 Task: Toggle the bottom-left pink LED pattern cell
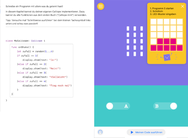pos(154,48)
